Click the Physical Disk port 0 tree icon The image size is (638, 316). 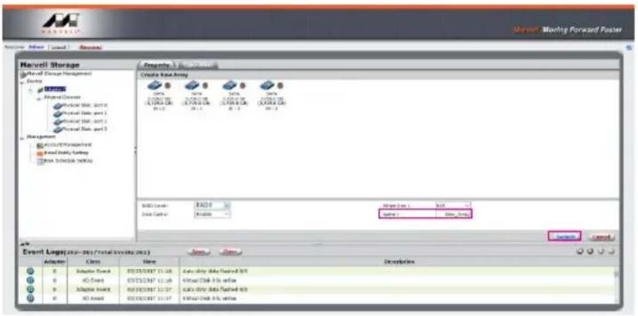click(x=58, y=106)
